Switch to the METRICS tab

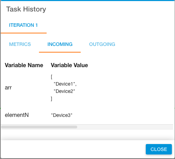[20, 44]
